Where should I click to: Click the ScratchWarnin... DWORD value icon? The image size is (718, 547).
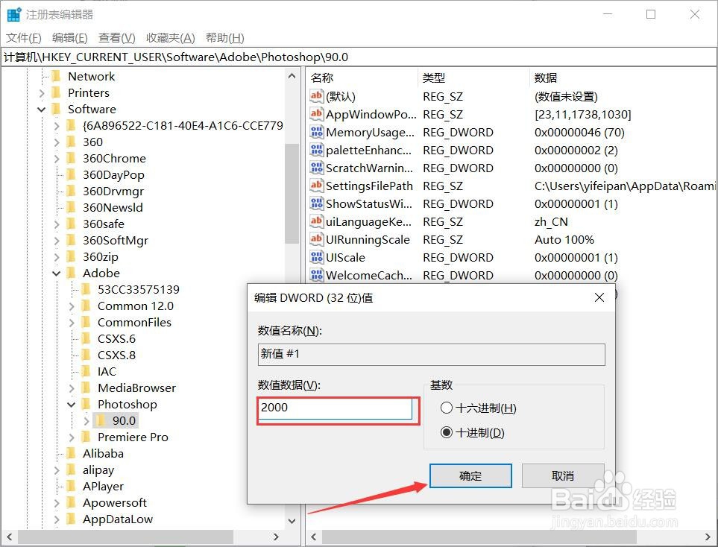[x=316, y=168]
